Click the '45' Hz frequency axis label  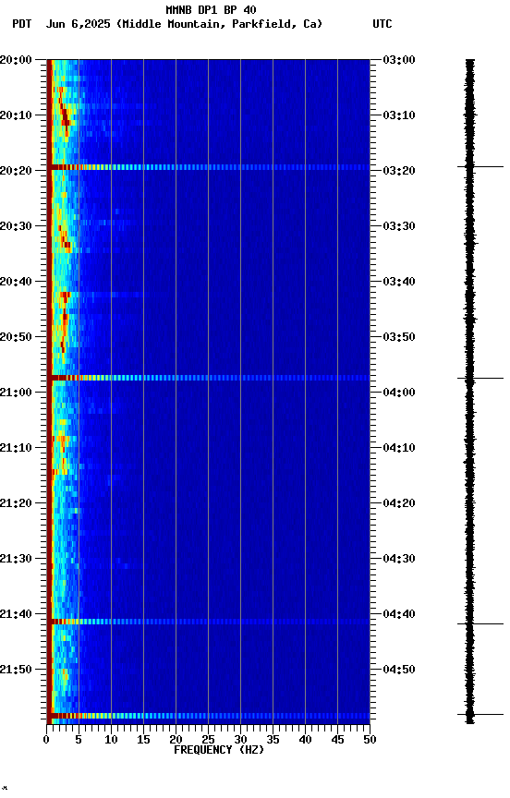pos(337,740)
